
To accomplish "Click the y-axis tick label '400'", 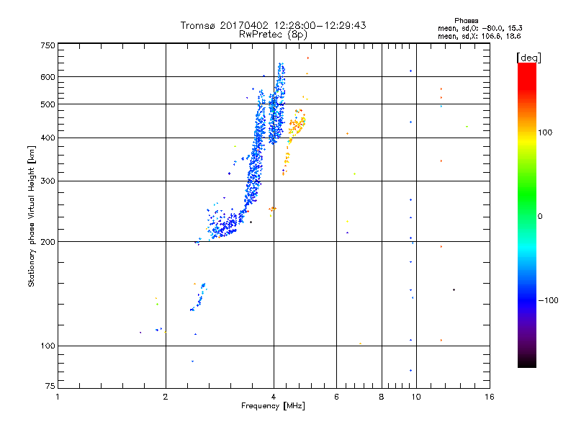I will (x=48, y=138).
